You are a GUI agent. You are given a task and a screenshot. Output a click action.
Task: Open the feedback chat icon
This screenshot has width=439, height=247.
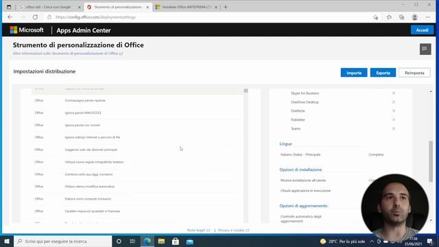(425, 49)
